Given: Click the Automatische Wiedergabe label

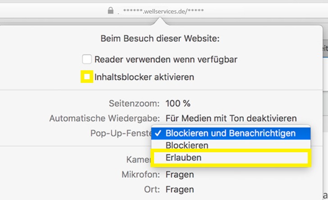Looking at the screenshot, I should tap(104, 118).
